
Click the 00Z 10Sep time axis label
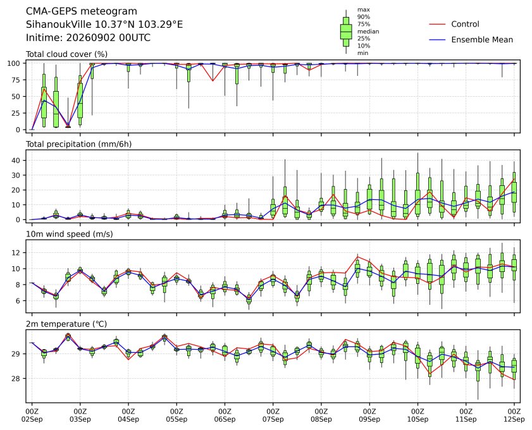418,415
